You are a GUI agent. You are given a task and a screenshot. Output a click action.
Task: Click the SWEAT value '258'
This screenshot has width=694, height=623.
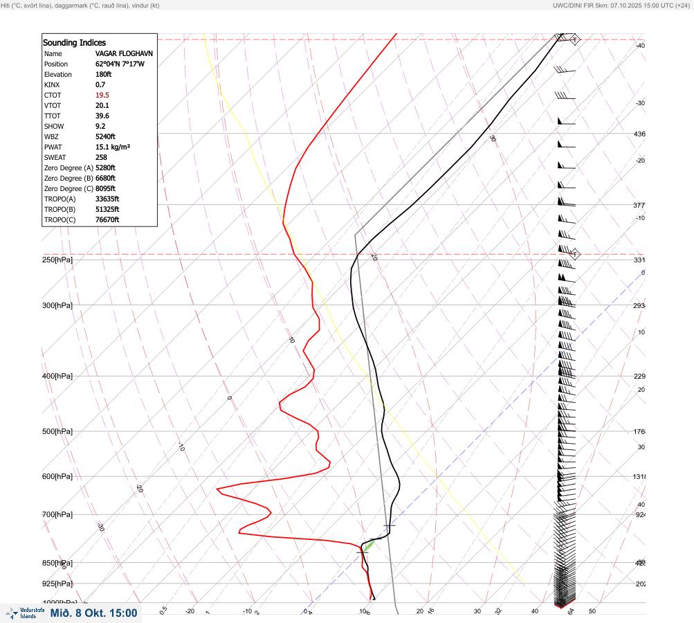(x=101, y=157)
